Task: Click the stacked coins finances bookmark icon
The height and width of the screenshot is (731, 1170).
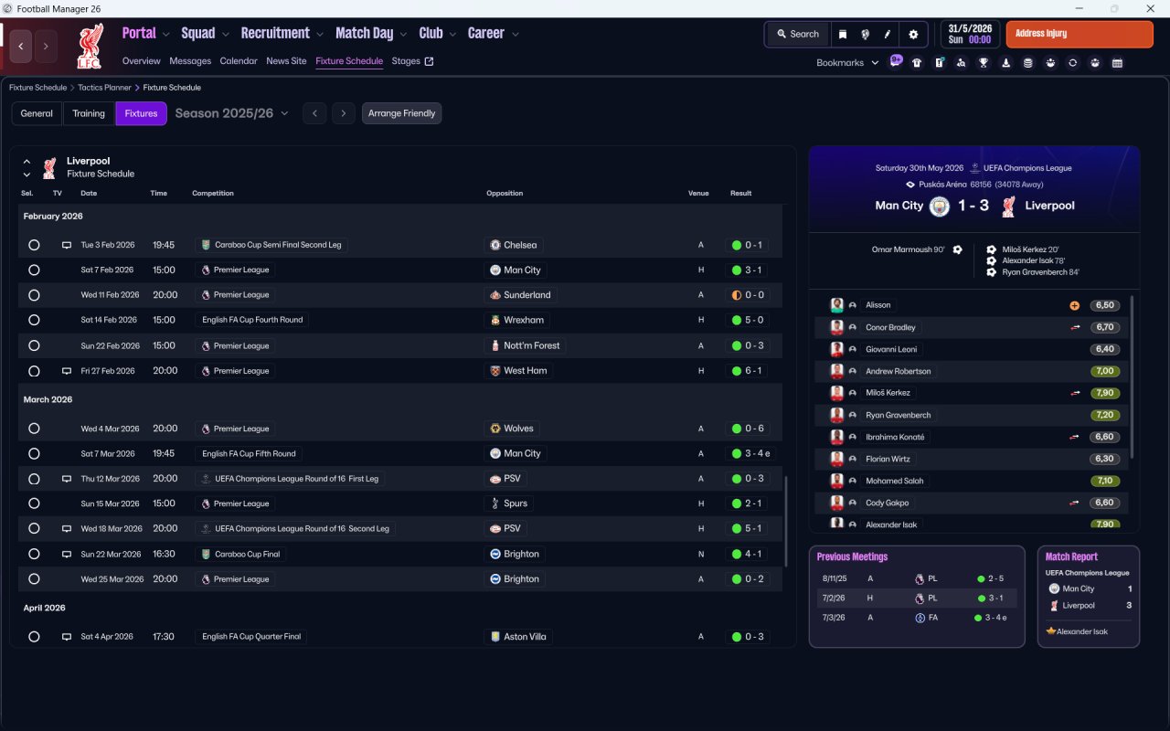Action: click(x=1028, y=63)
